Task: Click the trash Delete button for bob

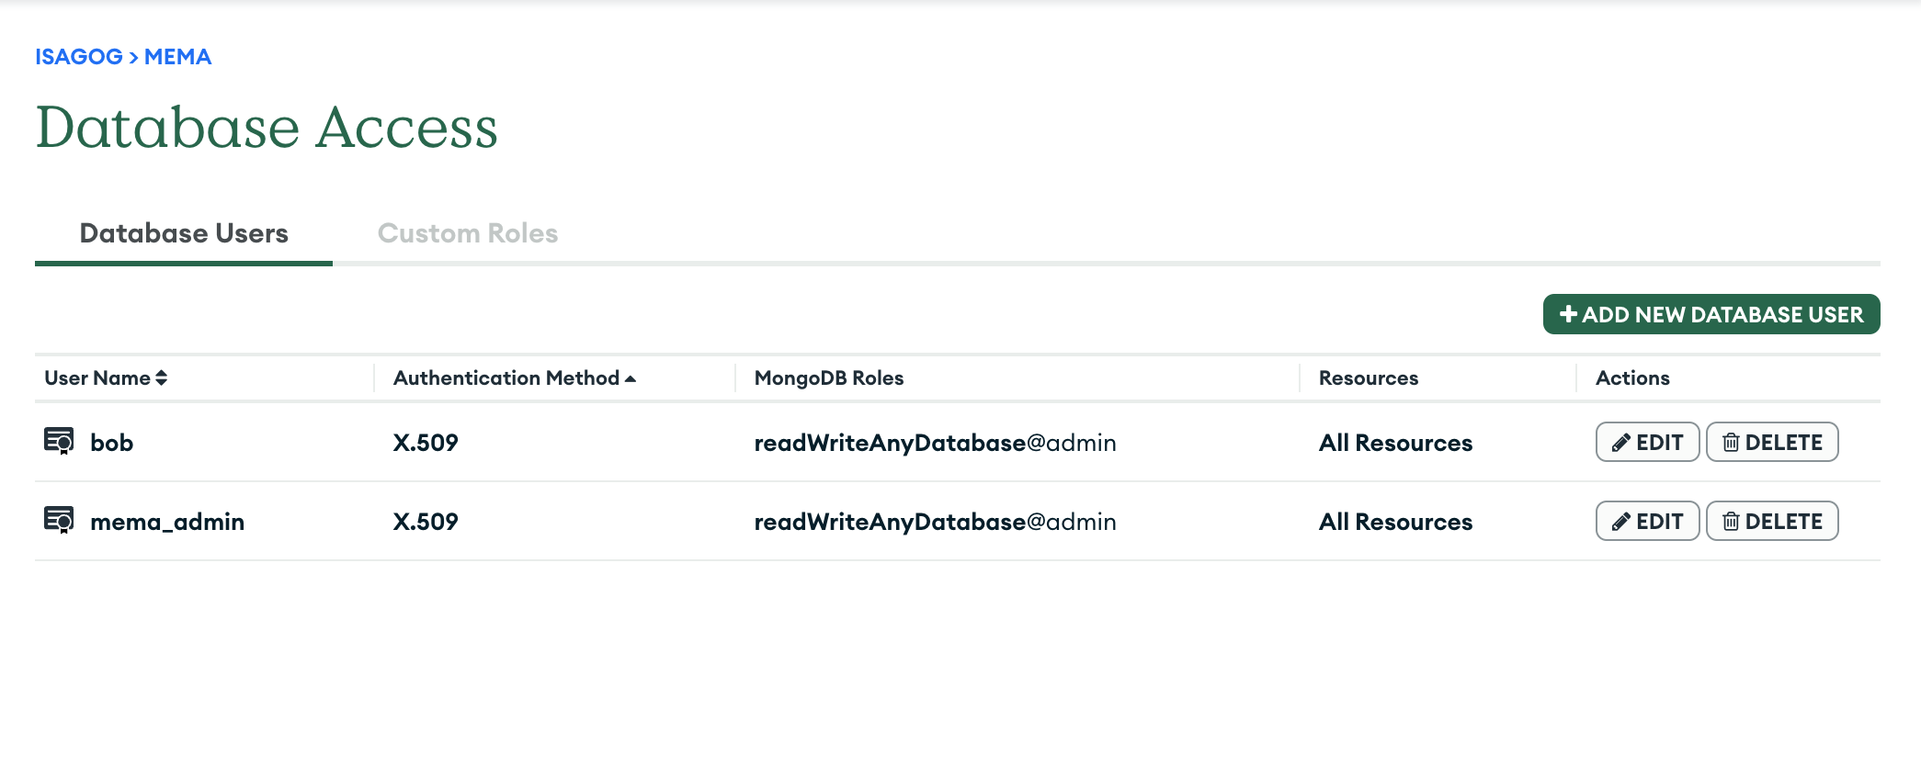Action: 1771,442
